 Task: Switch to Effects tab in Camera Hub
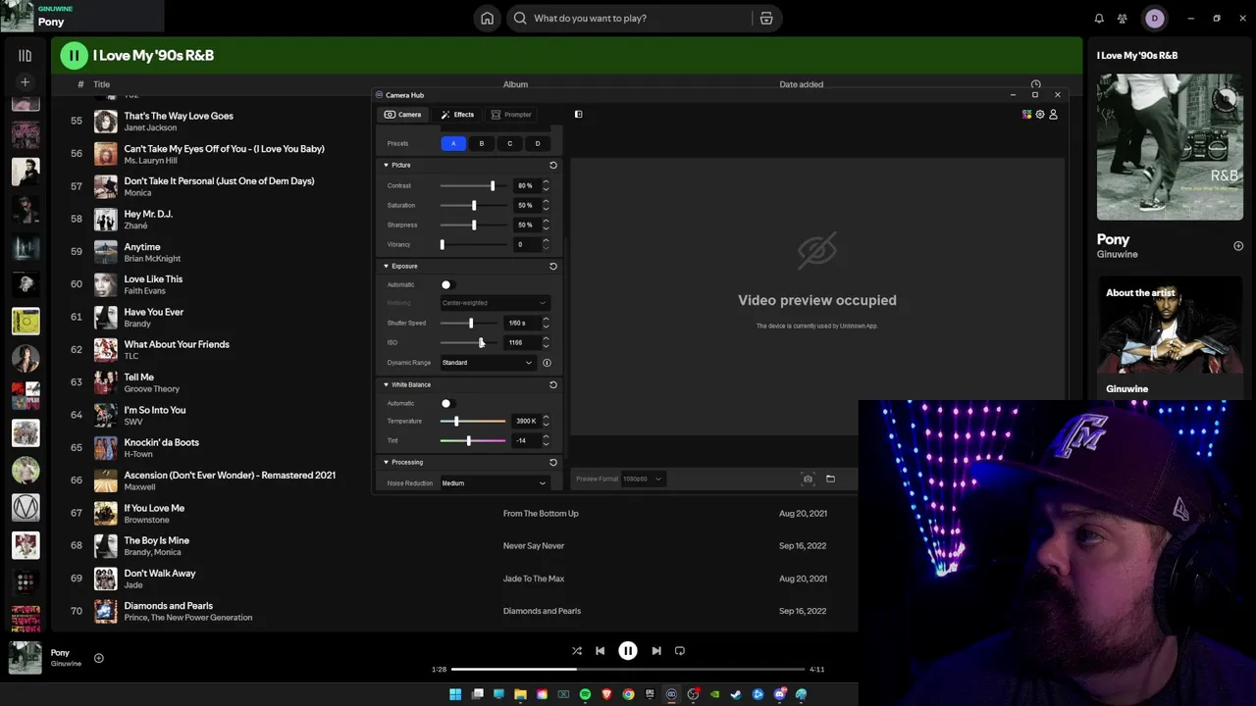point(457,115)
